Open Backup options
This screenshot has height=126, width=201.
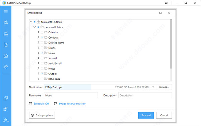coord(42,115)
